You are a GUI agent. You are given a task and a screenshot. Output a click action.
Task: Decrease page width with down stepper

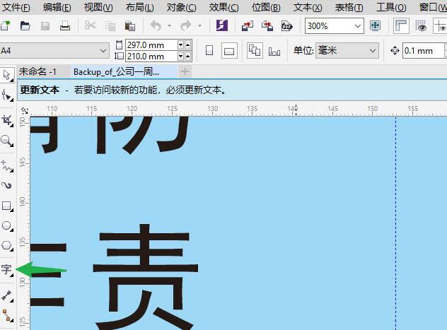(180, 45)
